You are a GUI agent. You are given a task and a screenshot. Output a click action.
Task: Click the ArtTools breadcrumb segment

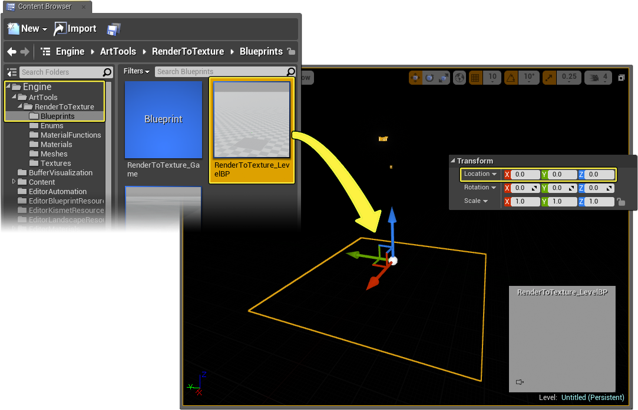(x=118, y=52)
